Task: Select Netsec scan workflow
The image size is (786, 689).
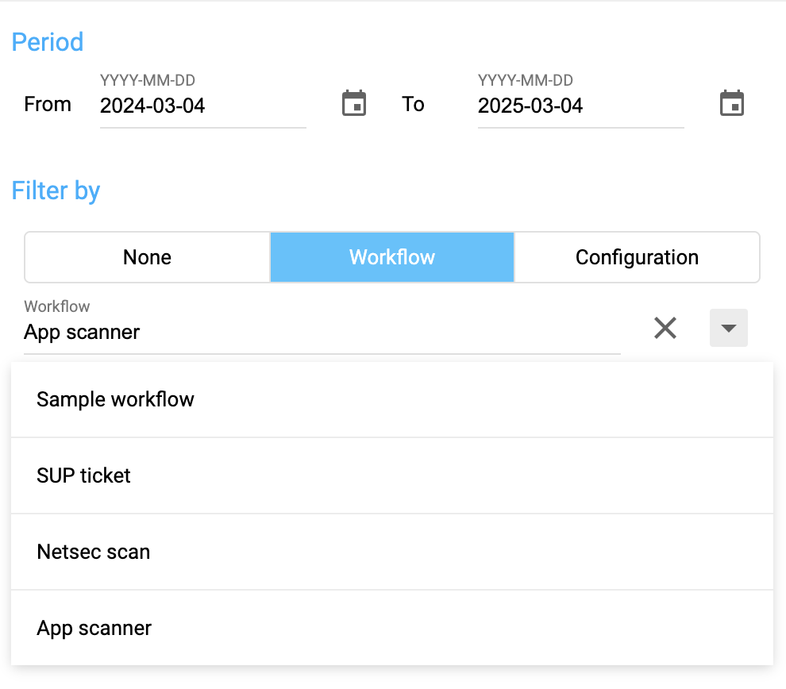Action: (x=93, y=552)
